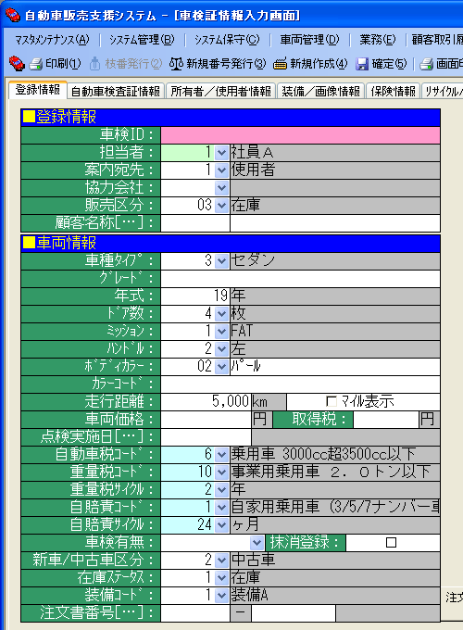
Task: Click the red car icon in toolbar
Action: point(17,64)
